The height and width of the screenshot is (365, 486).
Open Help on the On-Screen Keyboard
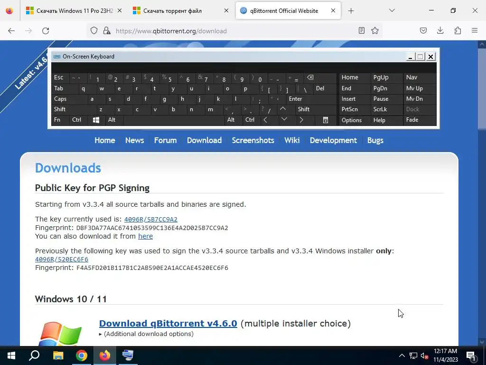[x=386, y=120]
